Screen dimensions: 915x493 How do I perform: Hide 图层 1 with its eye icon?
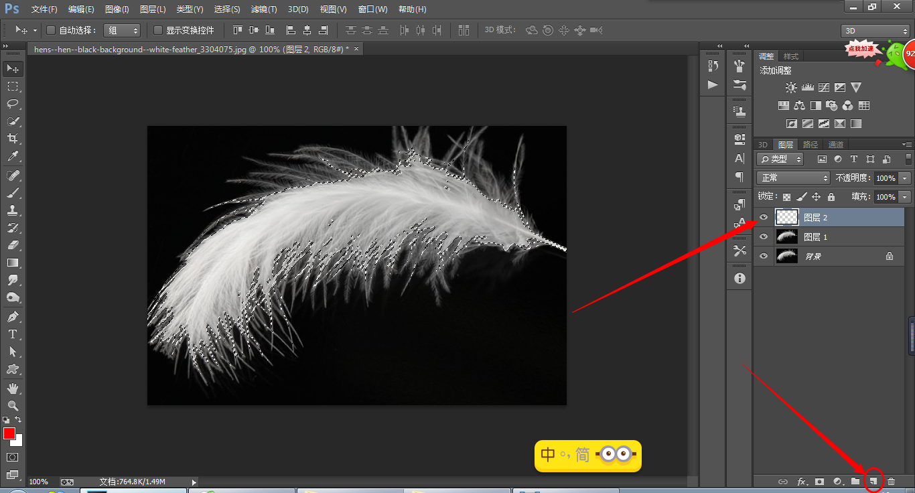click(x=763, y=236)
